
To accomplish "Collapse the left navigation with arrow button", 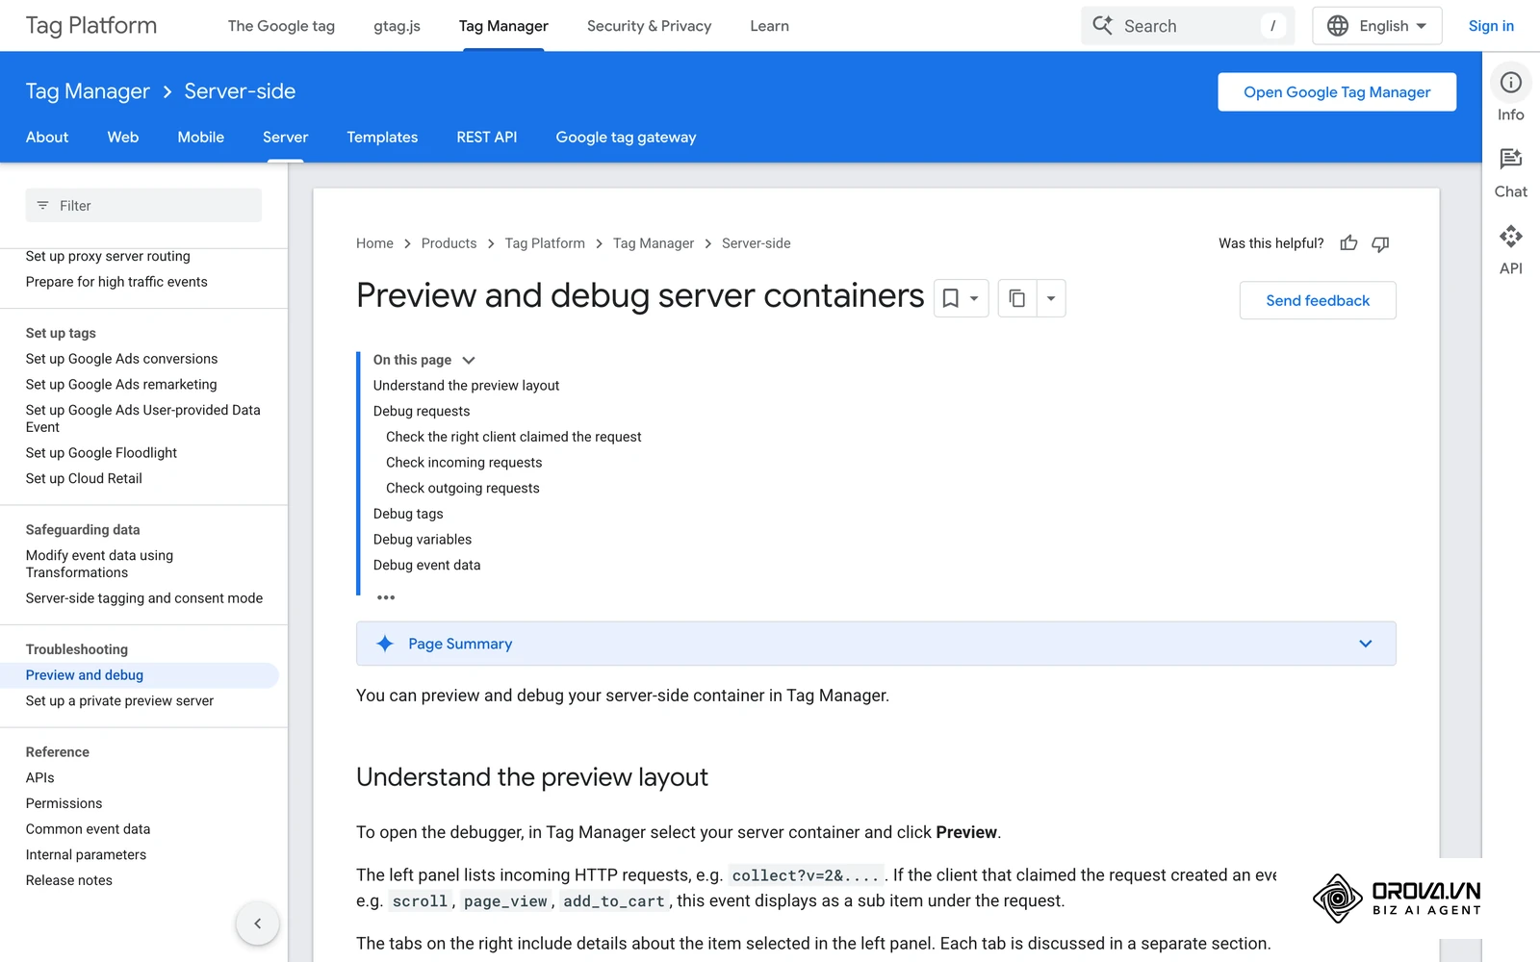I will pyautogui.click(x=257, y=924).
